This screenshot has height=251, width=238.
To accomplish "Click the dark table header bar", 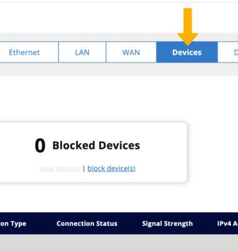I will [x=119, y=223].
